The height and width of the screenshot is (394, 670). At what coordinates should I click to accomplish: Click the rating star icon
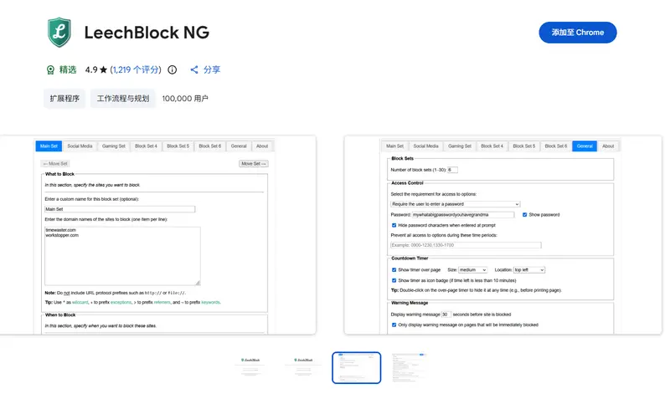coord(103,69)
